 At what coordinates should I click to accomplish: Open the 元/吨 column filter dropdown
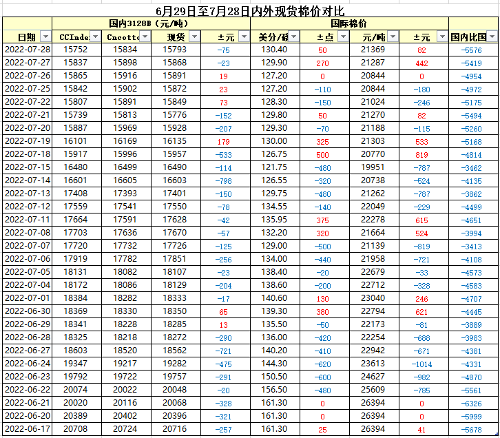click(x=393, y=36)
